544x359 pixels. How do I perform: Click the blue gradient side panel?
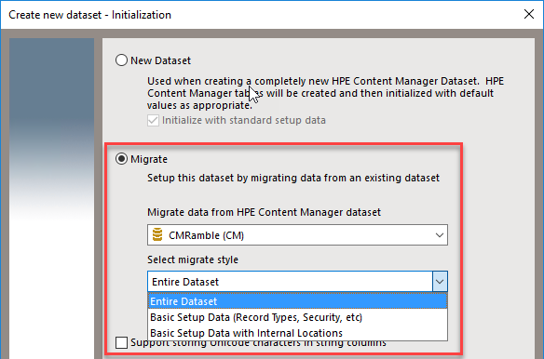pyautogui.click(x=51, y=197)
